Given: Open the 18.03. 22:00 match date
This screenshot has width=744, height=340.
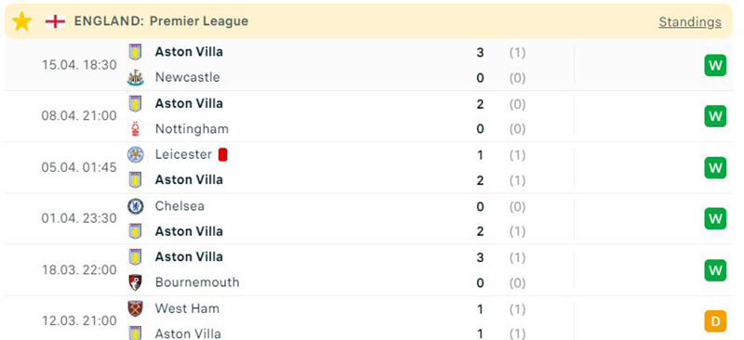Looking at the screenshot, I should click(79, 269).
